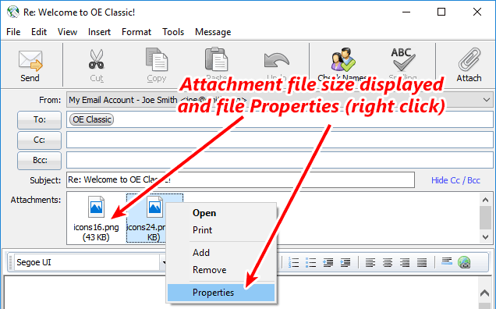
Task: Apply bulleted list formatting
Action: pyautogui.click(x=311, y=262)
